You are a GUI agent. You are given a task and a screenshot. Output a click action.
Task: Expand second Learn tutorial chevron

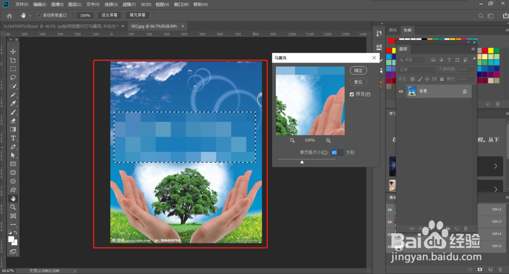tap(495, 189)
